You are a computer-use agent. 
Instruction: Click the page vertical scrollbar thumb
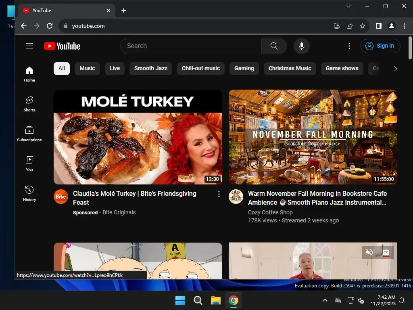pos(410,48)
